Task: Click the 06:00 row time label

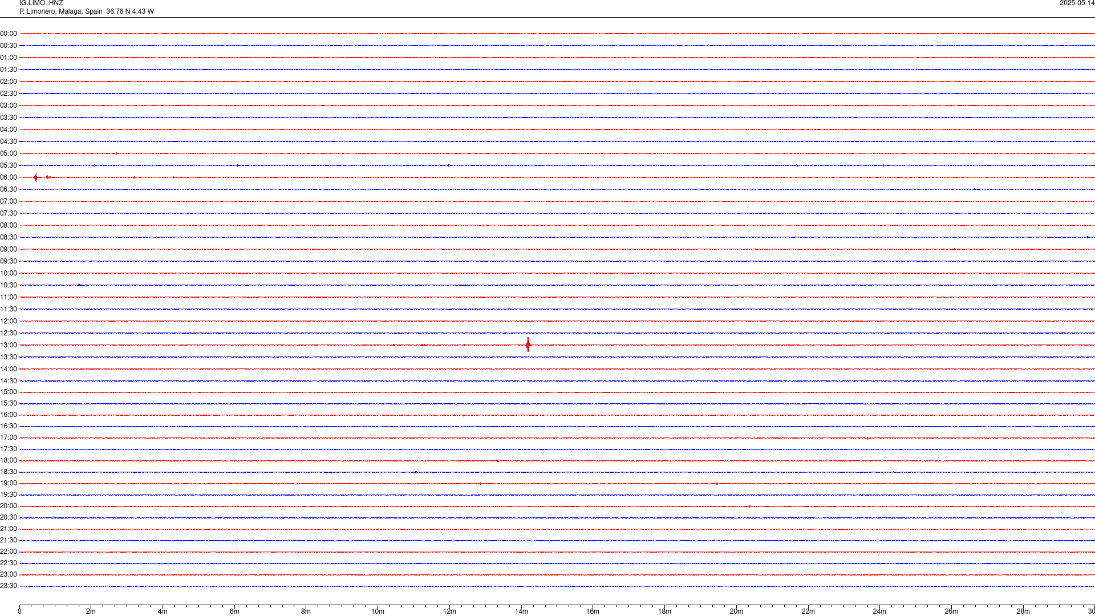Action: [9, 177]
